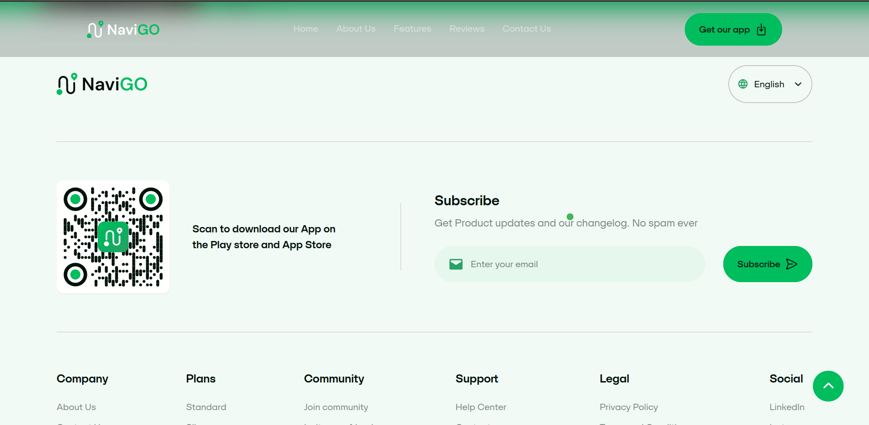The height and width of the screenshot is (425, 869).
Task: Select Features in the navigation bar
Action: 412,28
